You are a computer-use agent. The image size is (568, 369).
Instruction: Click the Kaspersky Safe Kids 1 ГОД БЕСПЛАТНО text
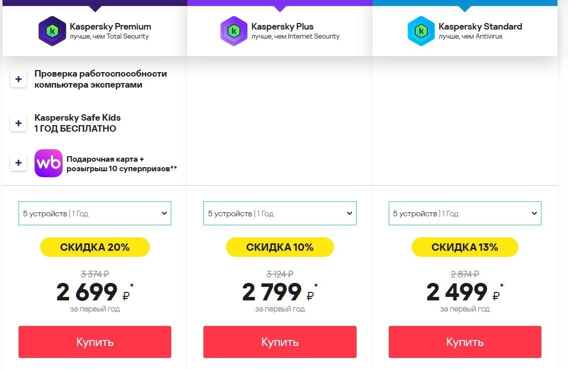click(x=78, y=123)
